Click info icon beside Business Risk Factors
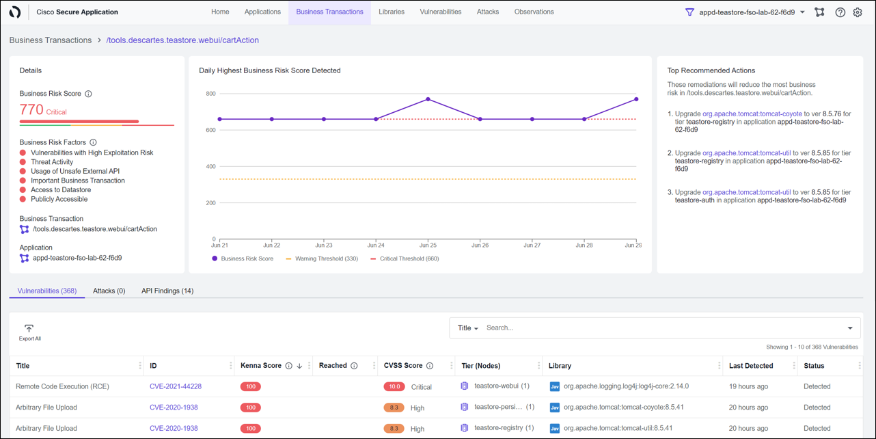The height and width of the screenshot is (439, 876). (94, 142)
